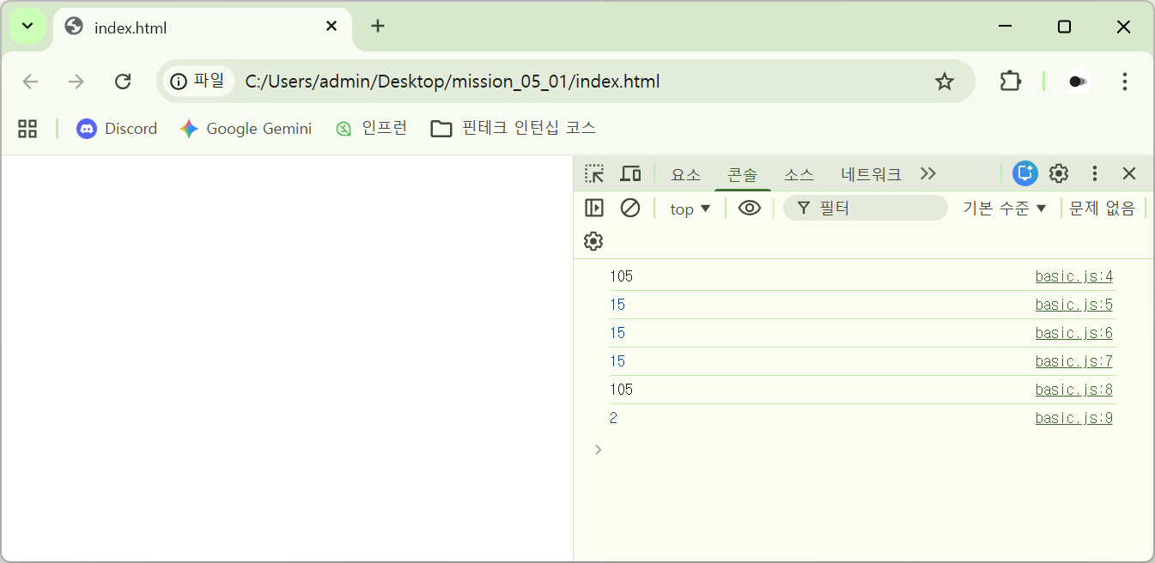Expand the top JavaScript context dropdown
Screen dimensions: 1155x563
[690, 209]
